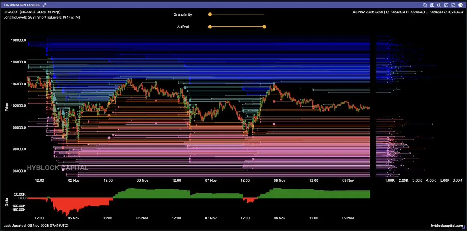The height and width of the screenshot is (231, 467).
Task: Take a chart snapshot with the camera icon
Action: (432, 5)
